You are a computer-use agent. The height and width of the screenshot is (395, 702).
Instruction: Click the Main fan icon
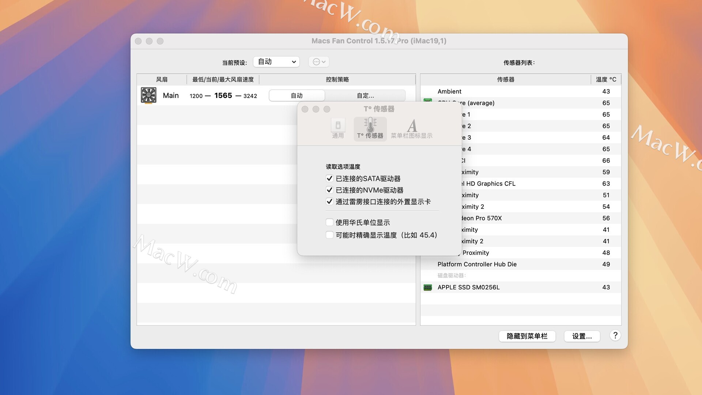[148, 95]
